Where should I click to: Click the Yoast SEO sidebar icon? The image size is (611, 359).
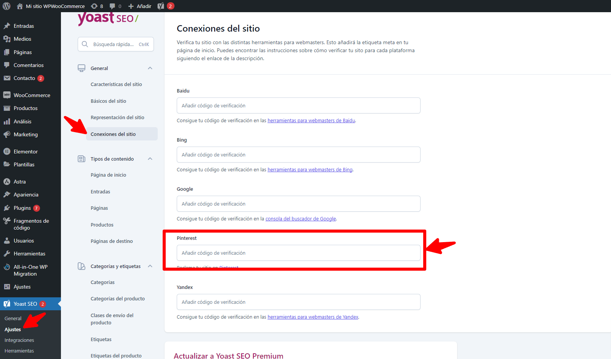pyautogui.click(x=7, y=304)
